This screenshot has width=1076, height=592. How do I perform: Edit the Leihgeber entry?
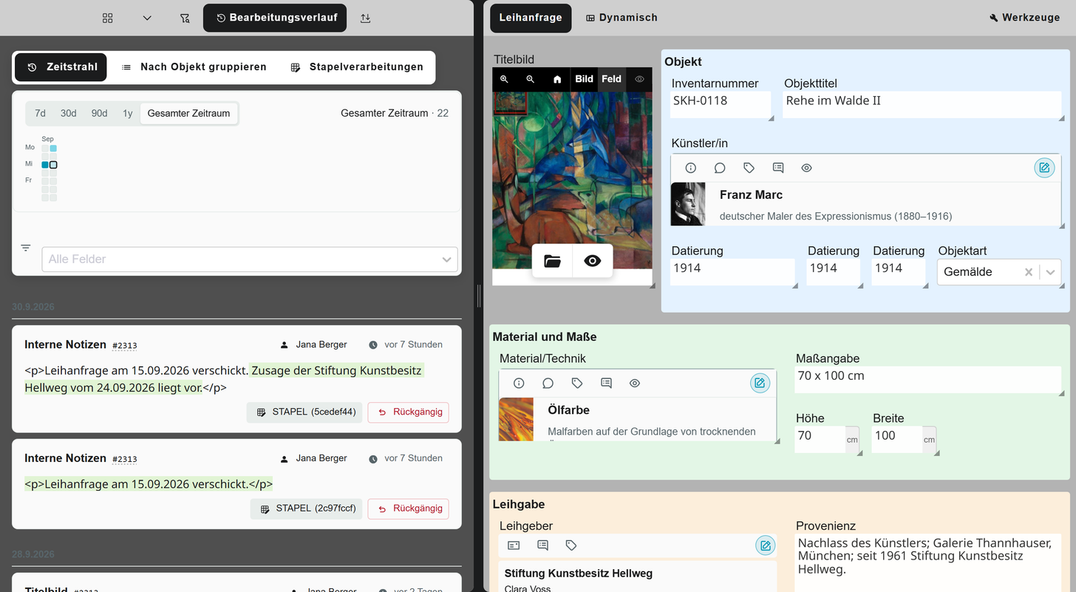click(x=766, y=545)
